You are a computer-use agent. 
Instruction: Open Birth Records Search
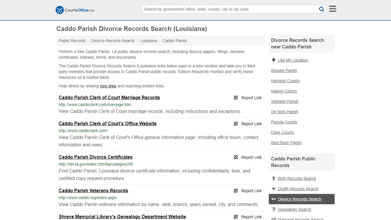click(x=297, y=178)
